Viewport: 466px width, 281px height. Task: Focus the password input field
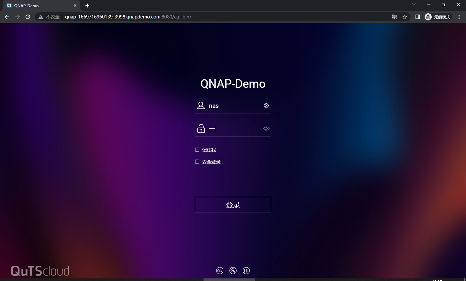pos(235,129)
